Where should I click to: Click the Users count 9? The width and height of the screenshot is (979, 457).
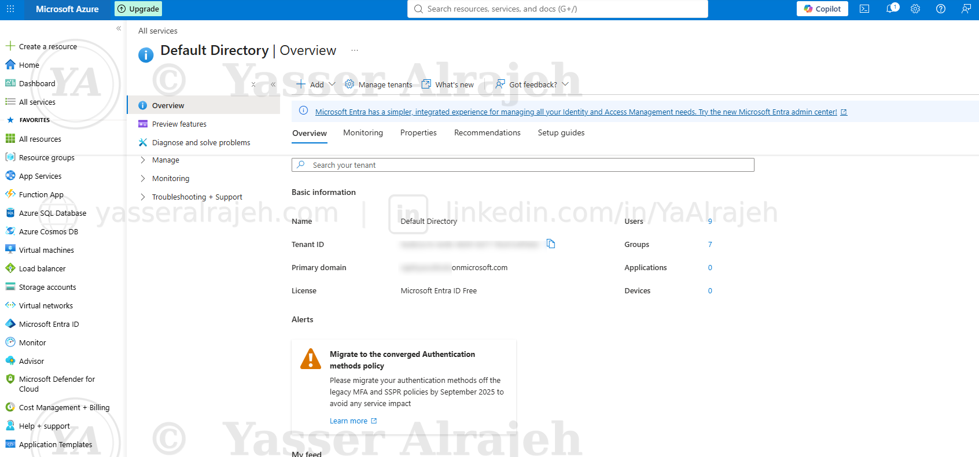(x=710, y=221)
